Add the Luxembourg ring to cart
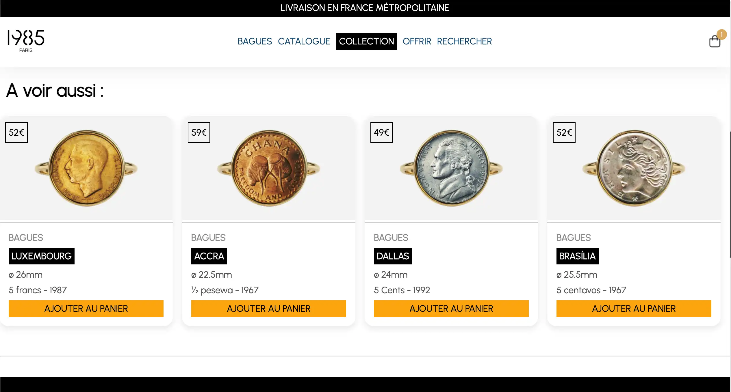731x392 pixels. [86, 309]
